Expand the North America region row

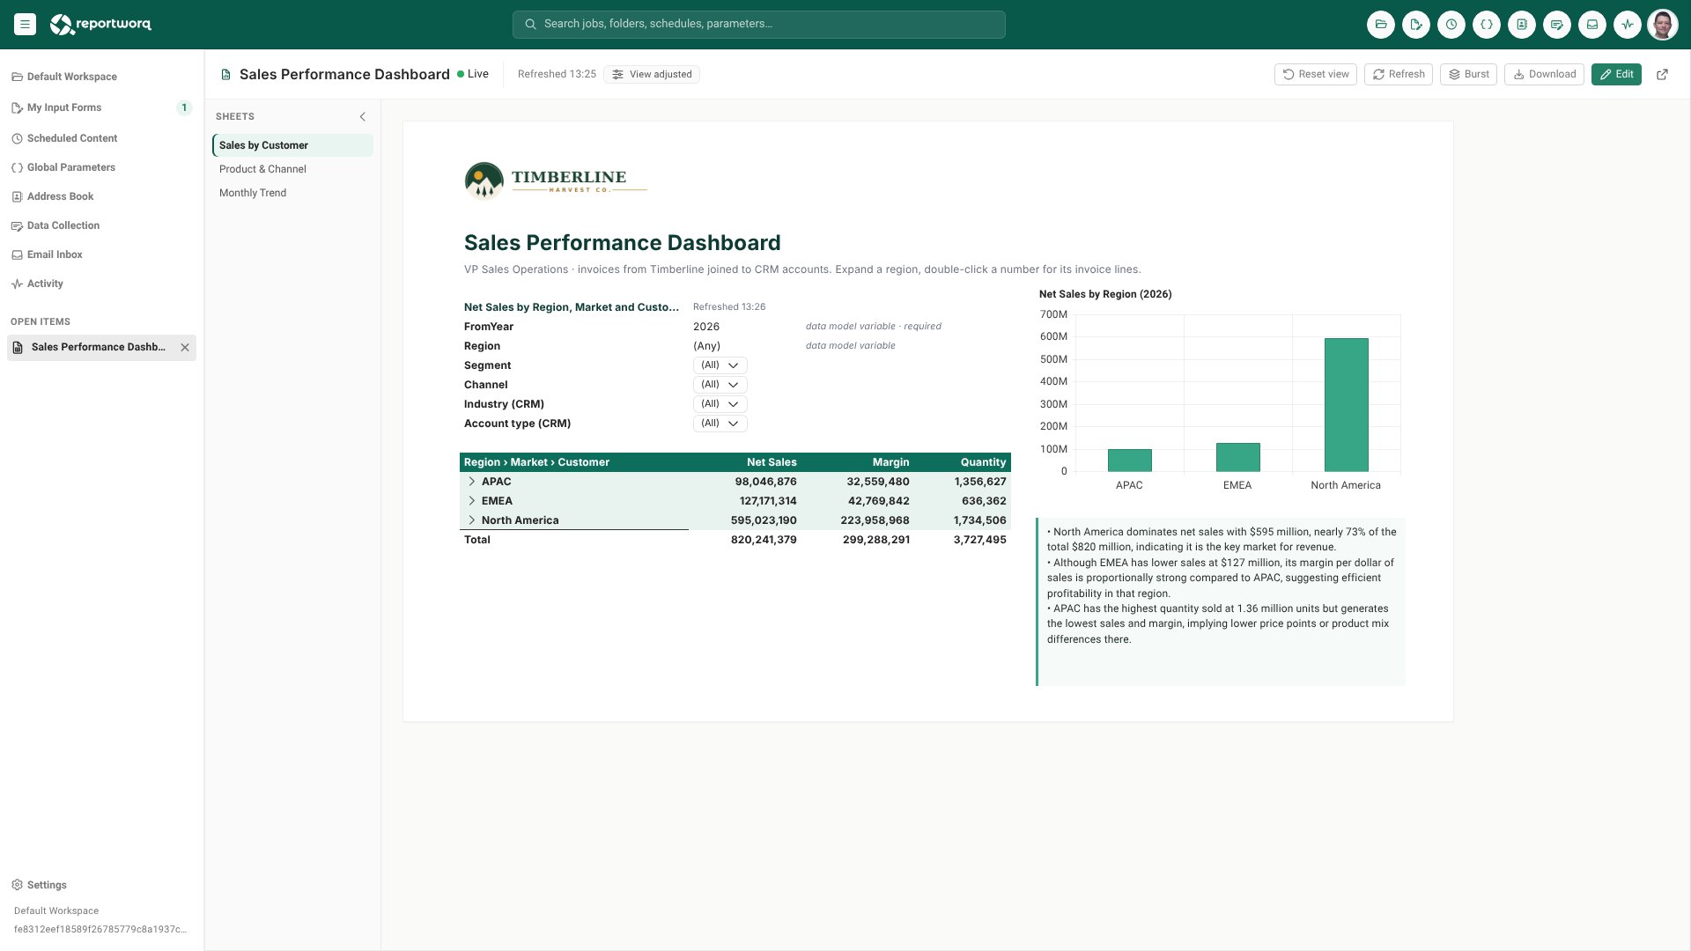point(472,520)
